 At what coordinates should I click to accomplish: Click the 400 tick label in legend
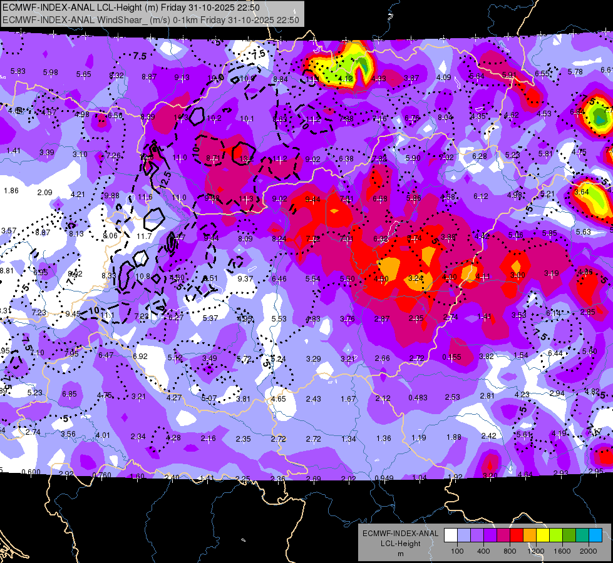[x=483, y=551]
